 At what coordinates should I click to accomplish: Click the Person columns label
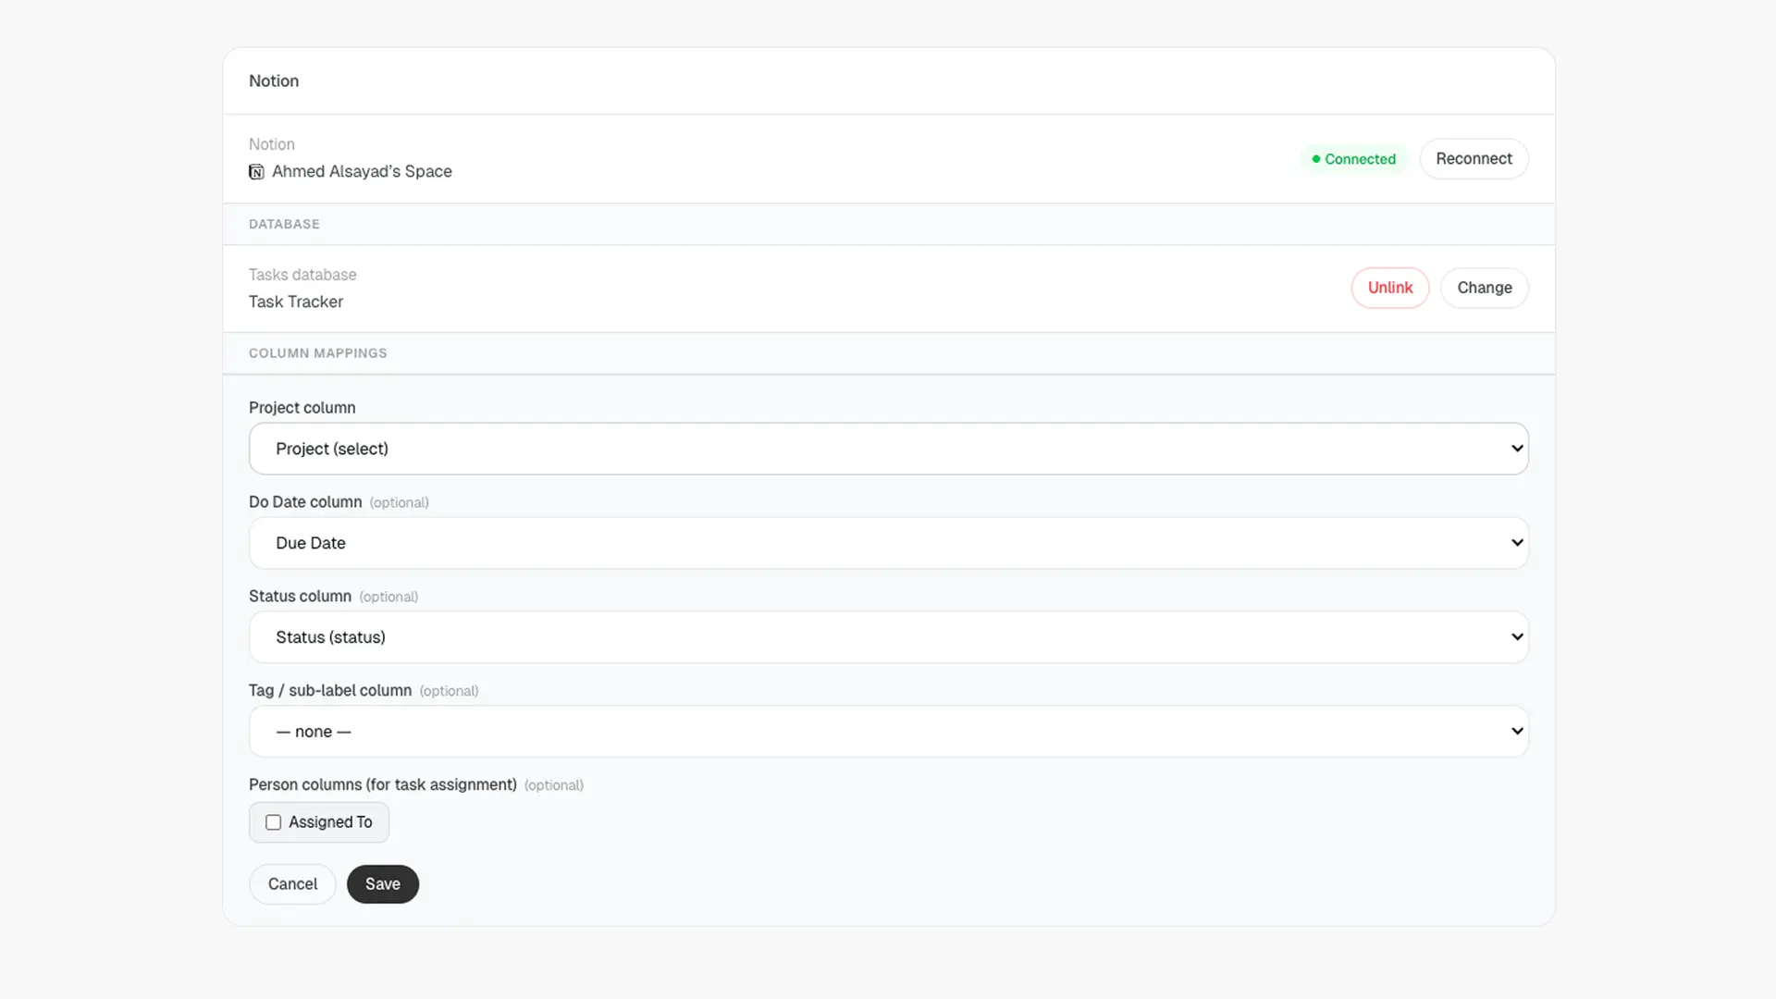[382, 784]
